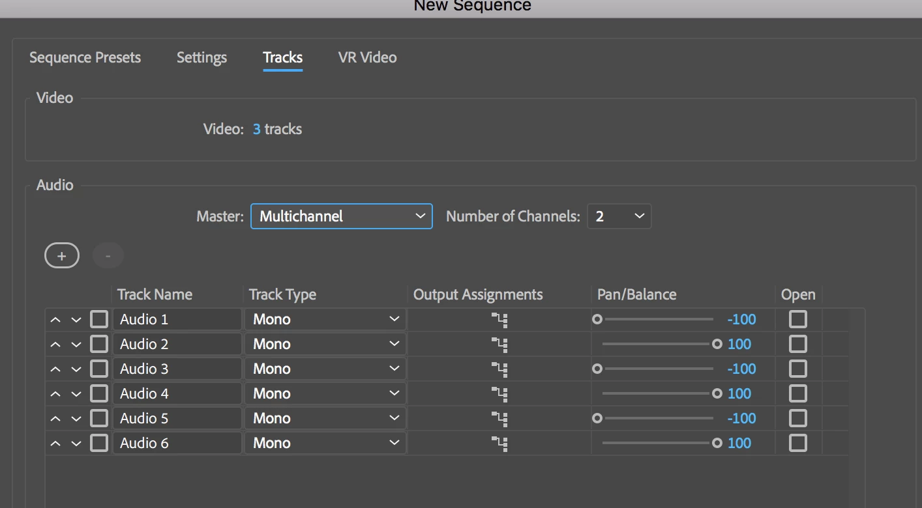
Task: Move Audio 2 track up
Action: 55,345
